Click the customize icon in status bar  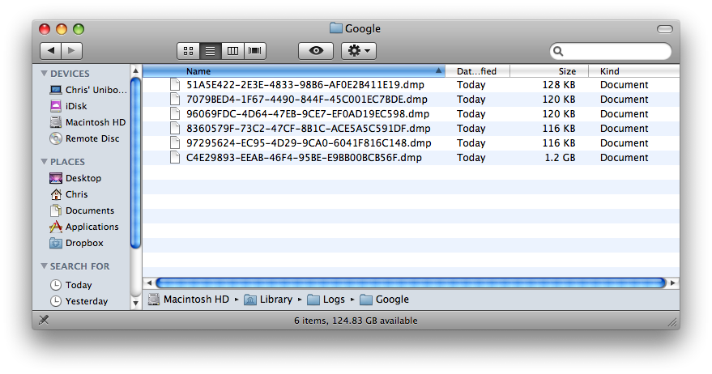pos(44,320)
